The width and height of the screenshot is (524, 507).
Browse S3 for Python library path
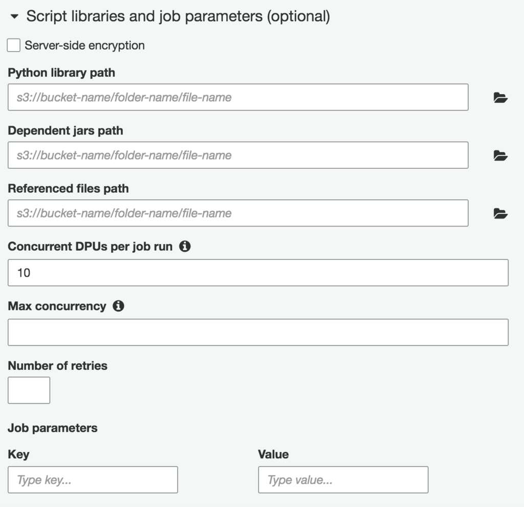pos(500,98)
